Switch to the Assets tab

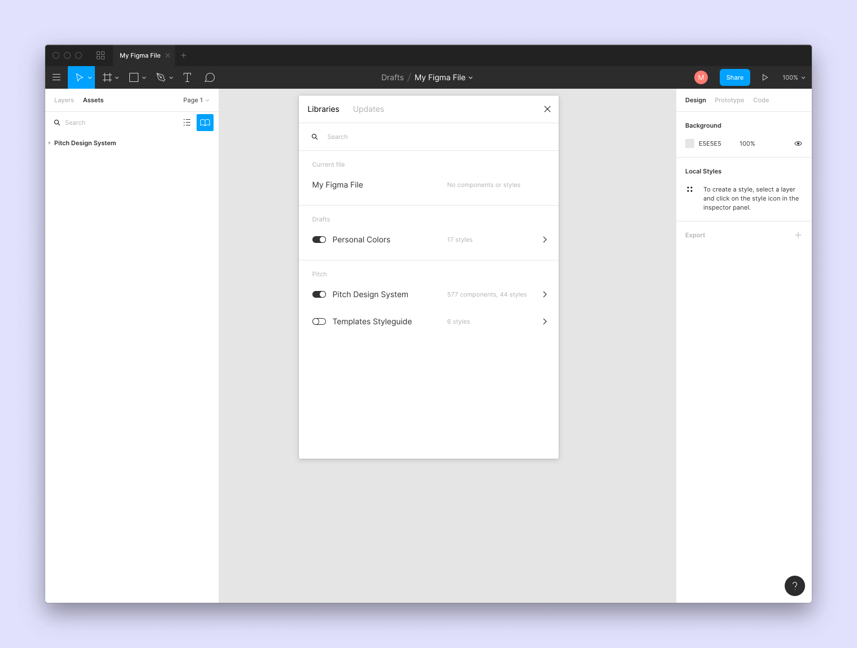[93, 100]
